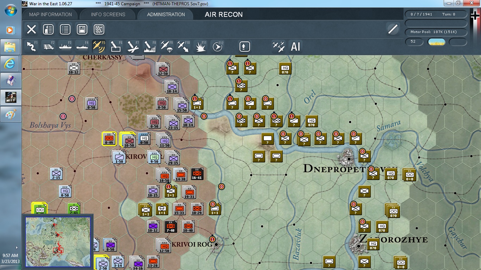Select the 10-40 unit counter
481x270 pixels.
tap(188, 227)
